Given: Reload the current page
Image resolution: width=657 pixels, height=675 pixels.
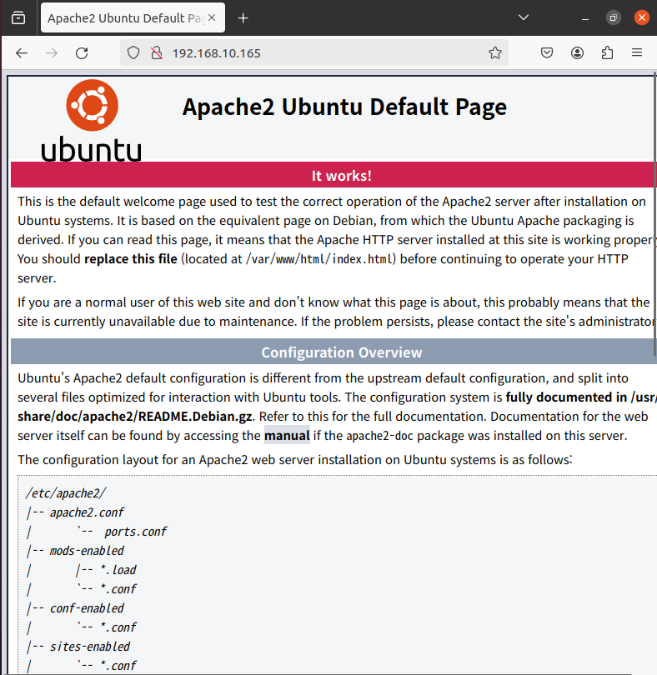Looking at the screenshot, I should click(82, 53).
